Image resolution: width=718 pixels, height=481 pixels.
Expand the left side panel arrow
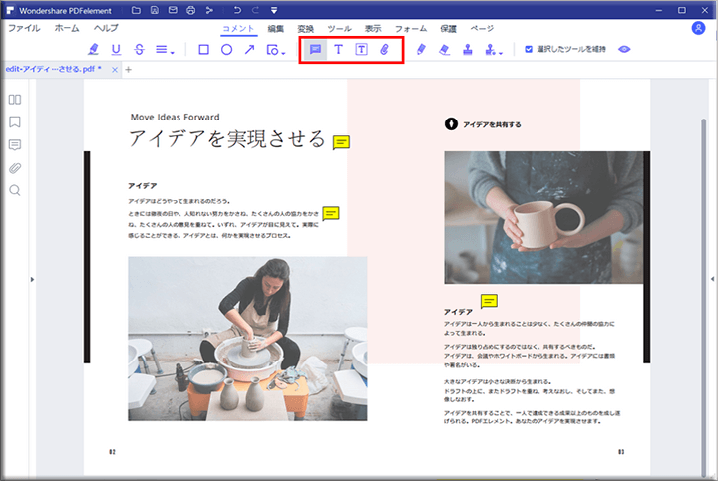(x=32, y=280)
